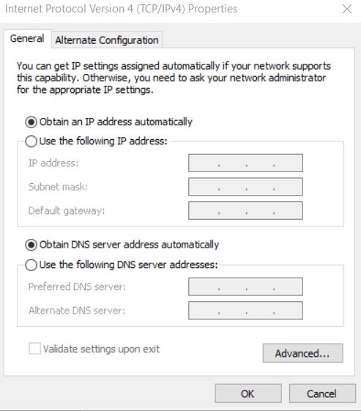Switch to the Alternate Configuration tab
Viewport: 361px width, 411px height.
pos(107,40)
